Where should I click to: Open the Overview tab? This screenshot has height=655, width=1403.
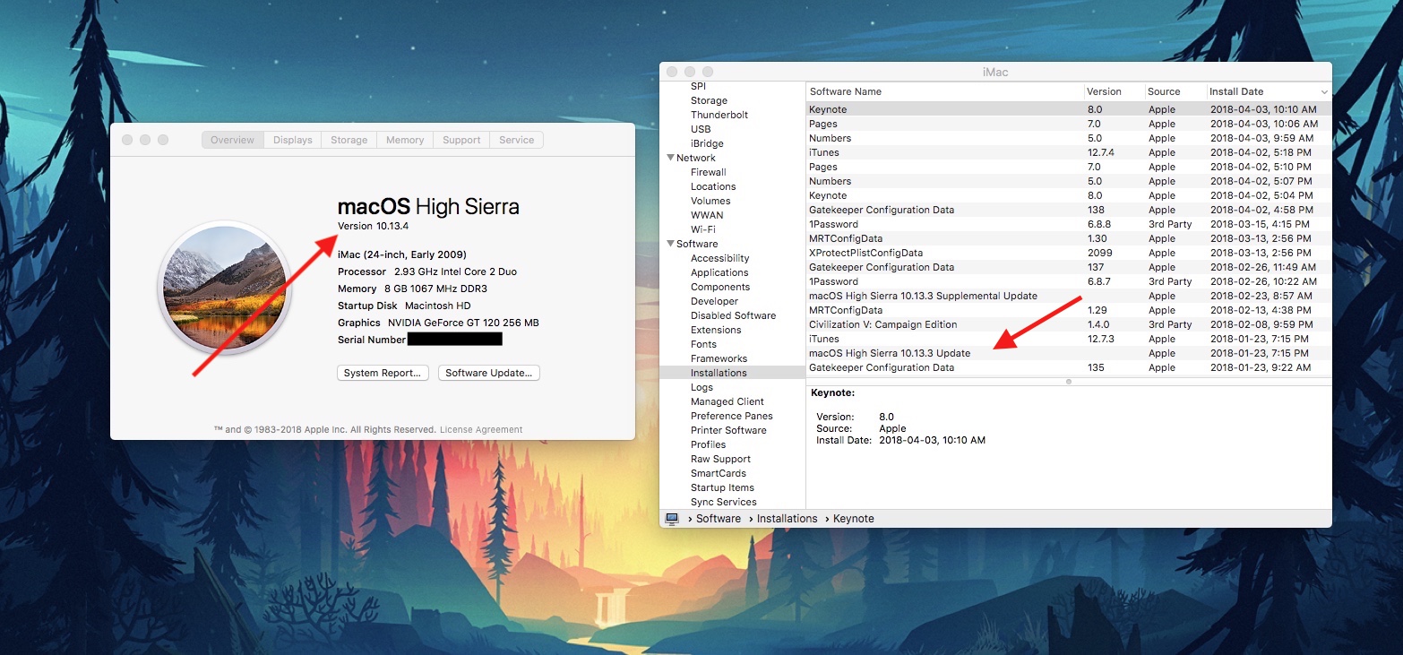click(x=233, y=140)
